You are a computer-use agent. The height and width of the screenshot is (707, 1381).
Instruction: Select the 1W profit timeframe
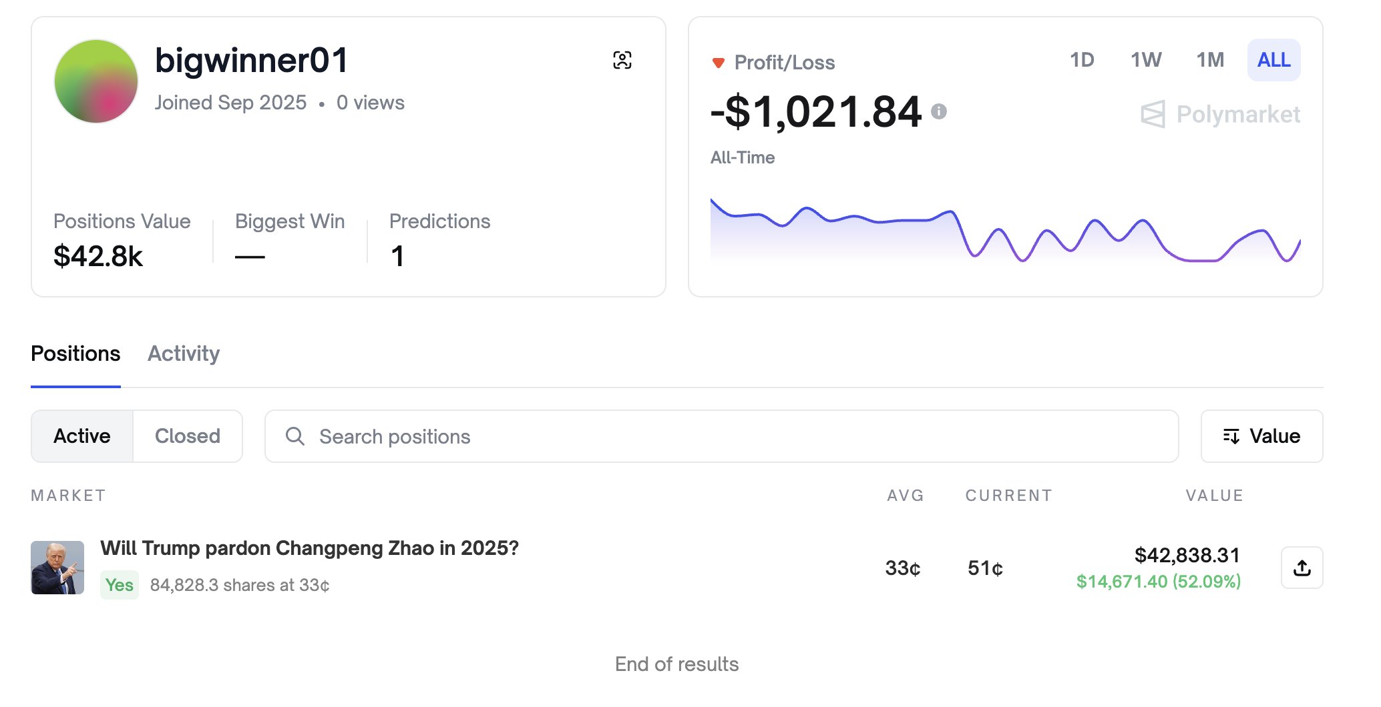(1146, 60)
